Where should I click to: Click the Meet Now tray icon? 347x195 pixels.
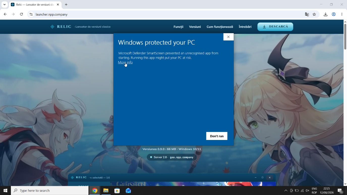(x=291, y=190)
